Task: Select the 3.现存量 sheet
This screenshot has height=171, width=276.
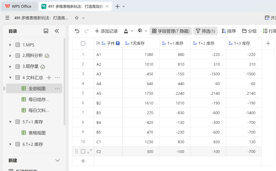Action: (30, 67)
